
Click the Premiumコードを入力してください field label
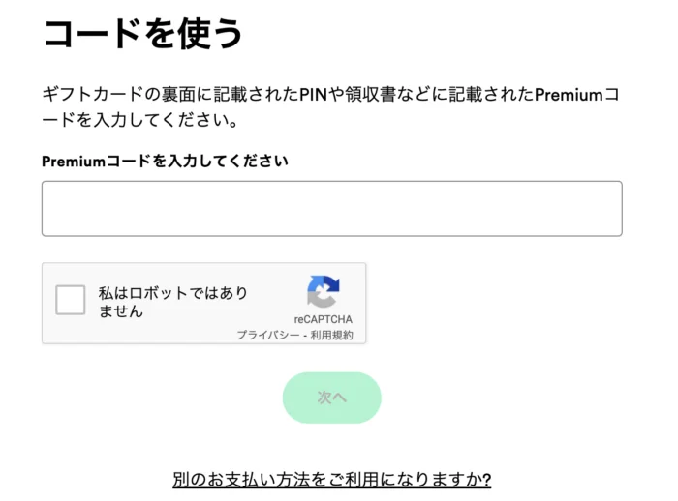165,162
